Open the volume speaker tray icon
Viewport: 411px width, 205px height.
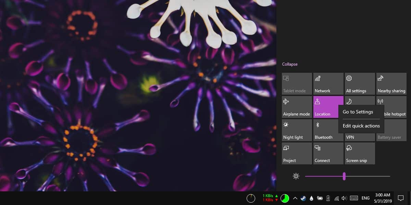pos(345,198)
